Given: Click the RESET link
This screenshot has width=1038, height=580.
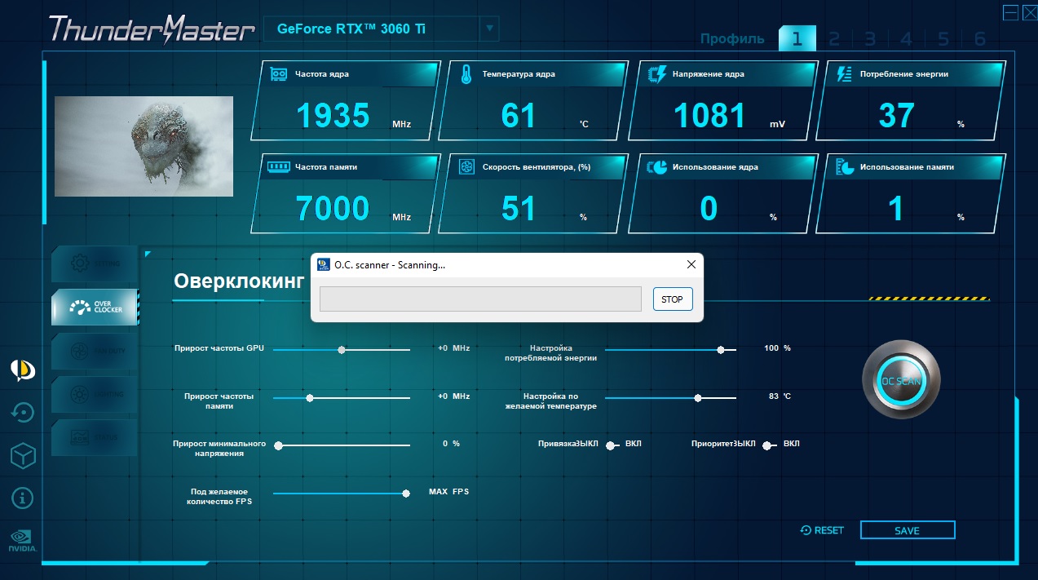Looking at the screenshot, I should [822, 530].
